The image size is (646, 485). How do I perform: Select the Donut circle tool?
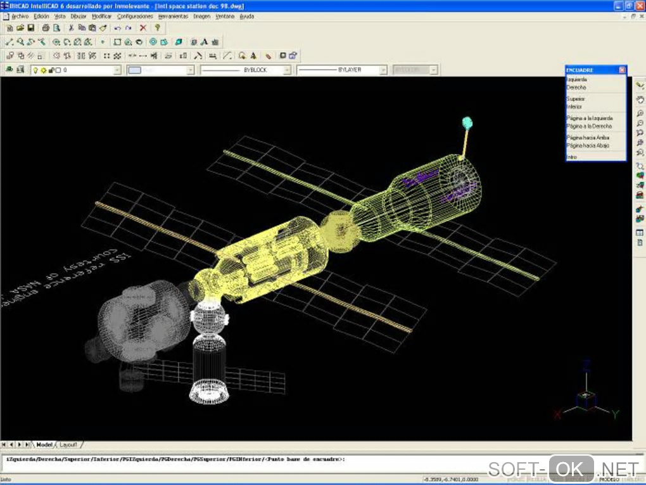(x=153, y=42)
